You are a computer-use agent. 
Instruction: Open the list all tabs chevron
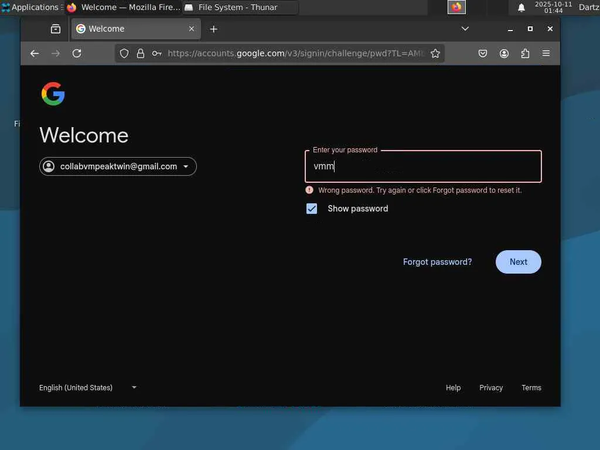tap(465, 29)
